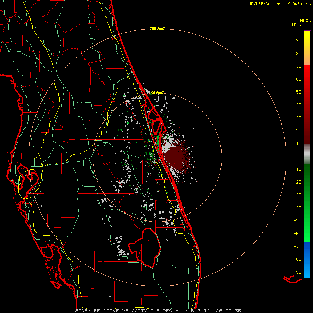Click the 50 NMI range ring label
The image size is (313, 313).
pyautogui.click(x=157, y=93)
